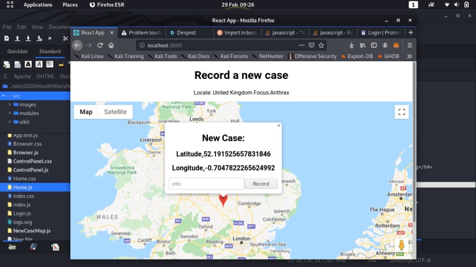Click the page vertical scrollbar
Image resolution: width=476 pixels, height=267 pixels.
click(414, 142)
